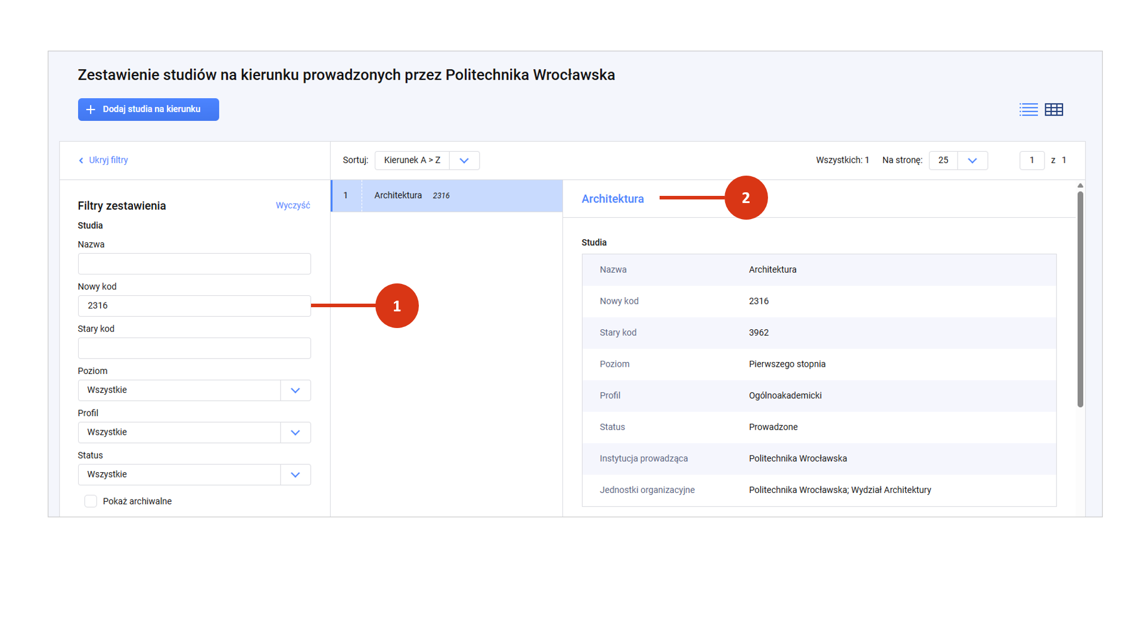Hide filters via Ukryj filtry link
Viewport: 1144px width, 643px height.
tap(108, 160)
